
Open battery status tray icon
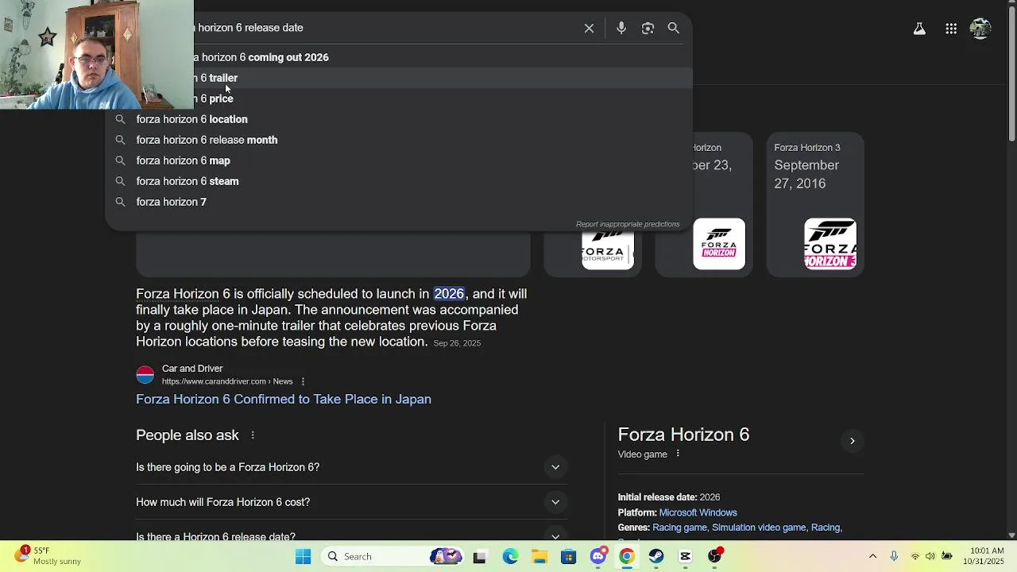(x=946, y=556)
